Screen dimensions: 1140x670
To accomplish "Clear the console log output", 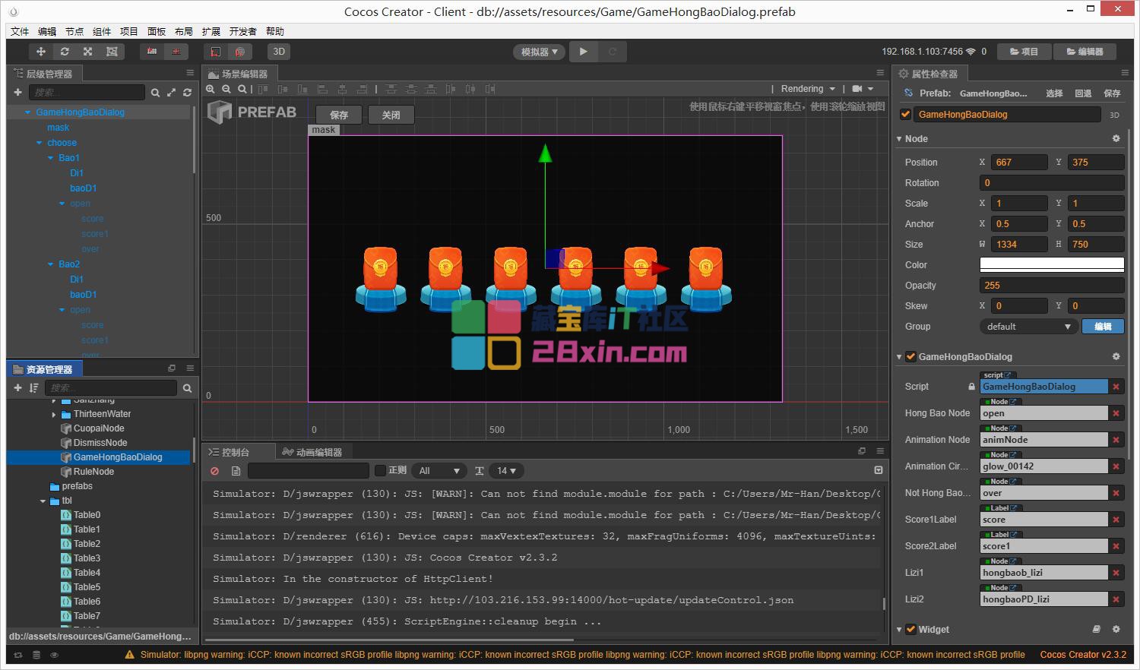I will tap(215, 471).
